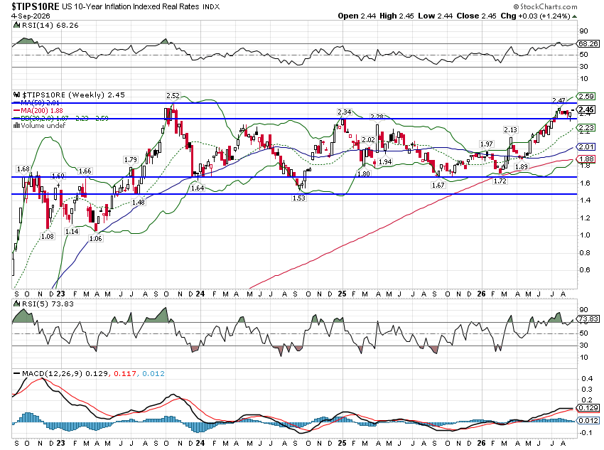Viewport: 604px width, 450px height.
Task: Click the 1.88 MA(200) value tag
Action: tap(586, 159)
